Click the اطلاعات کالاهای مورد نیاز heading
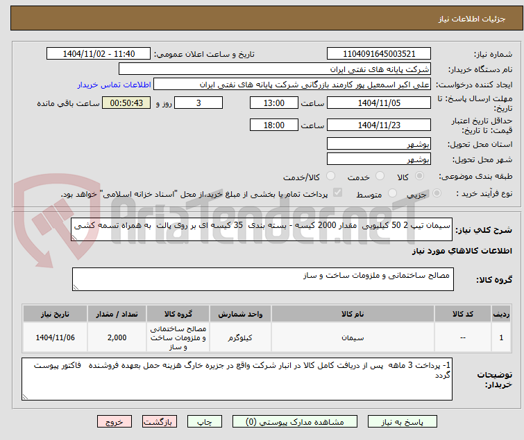The width and height of the screenshot is (524, 440). coord(462,251)
